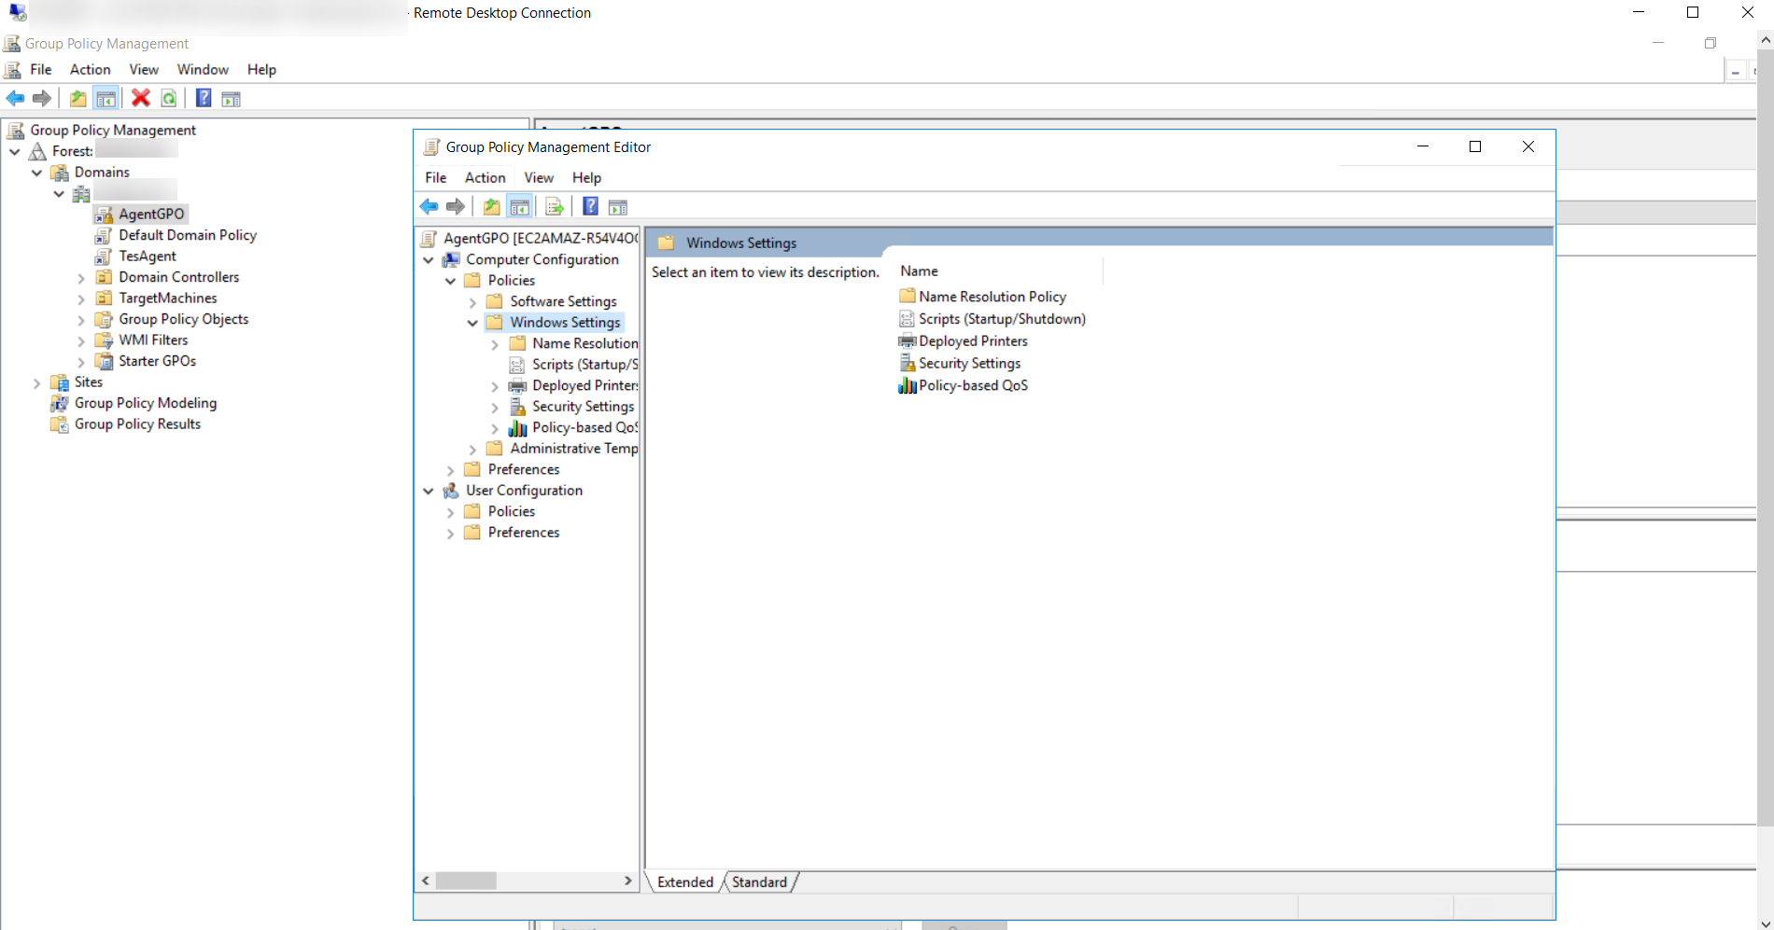
Task: Click the green Refresh icon in the toolbar
Action: click(169, 98)
